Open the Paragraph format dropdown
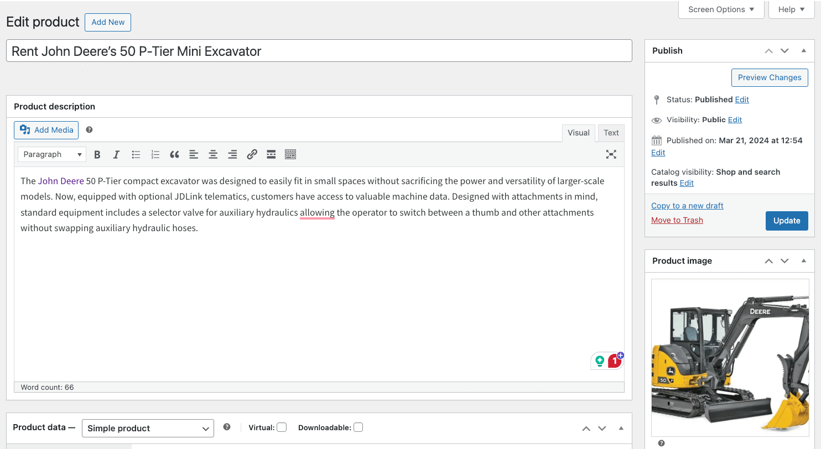 click(53, 154)
